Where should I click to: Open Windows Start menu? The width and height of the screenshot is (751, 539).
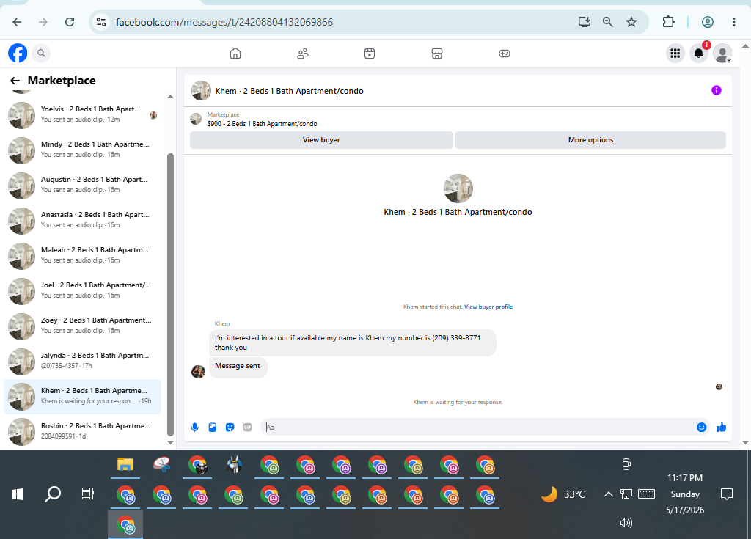pos(18,494)
